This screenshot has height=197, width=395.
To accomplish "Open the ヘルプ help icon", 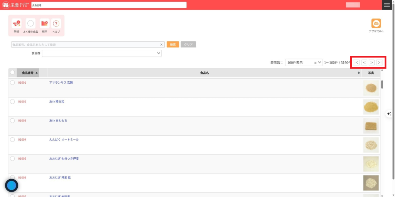I will (56, 24).
